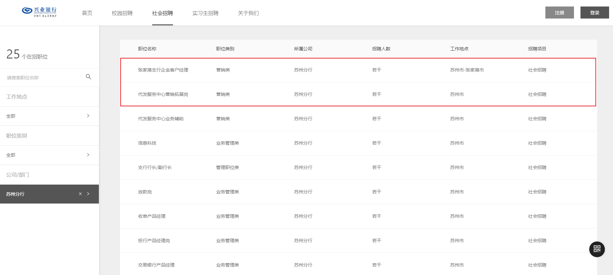Click 社会招聘 in the 收单产品经理 row

pyautogui.click(x=537, y=216)
